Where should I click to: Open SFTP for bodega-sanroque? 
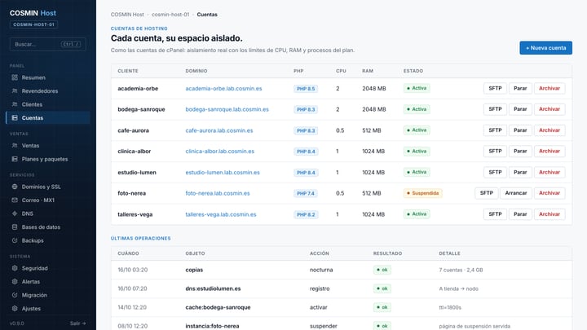[495, 109]
